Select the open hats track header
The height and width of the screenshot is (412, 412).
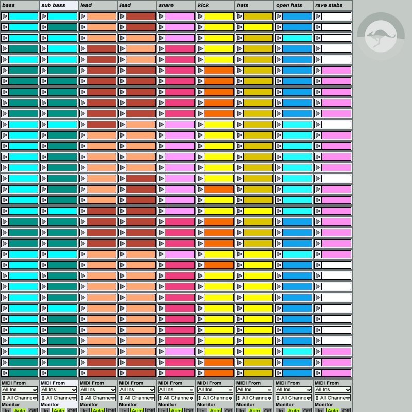[294, 5]
